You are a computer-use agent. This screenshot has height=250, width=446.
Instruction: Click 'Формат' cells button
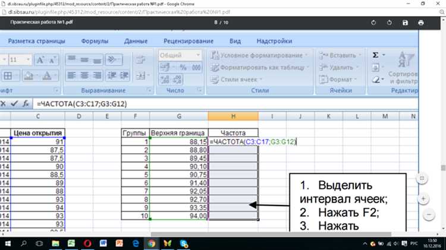(338, 80)
